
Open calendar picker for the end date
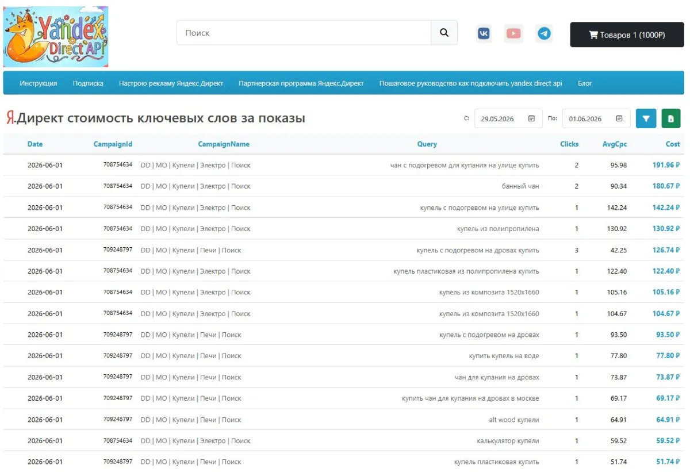(619, 118)
